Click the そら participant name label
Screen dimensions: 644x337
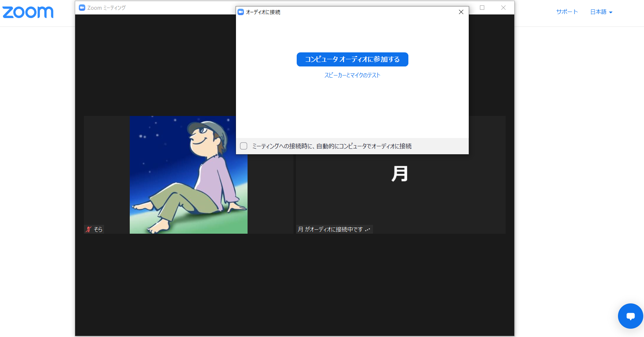point(98,229)
